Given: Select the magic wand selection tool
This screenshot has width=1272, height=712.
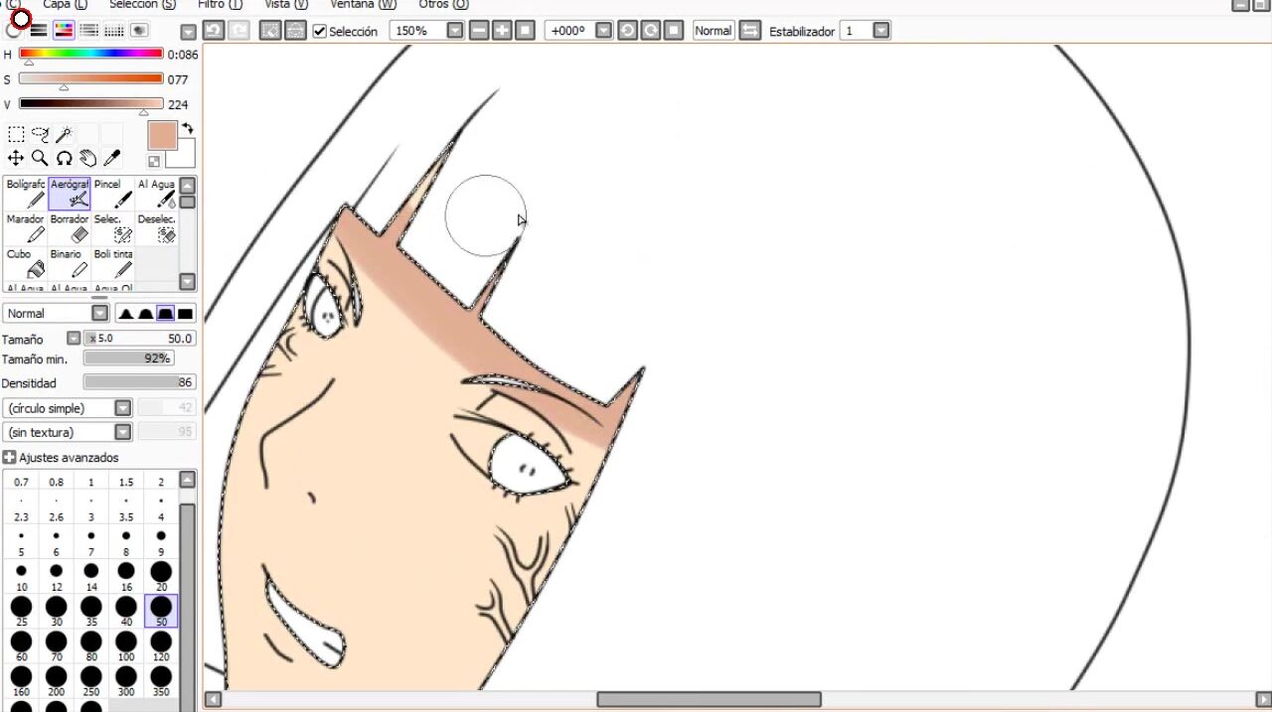Looking at the screenshot, I should (65, 135).
